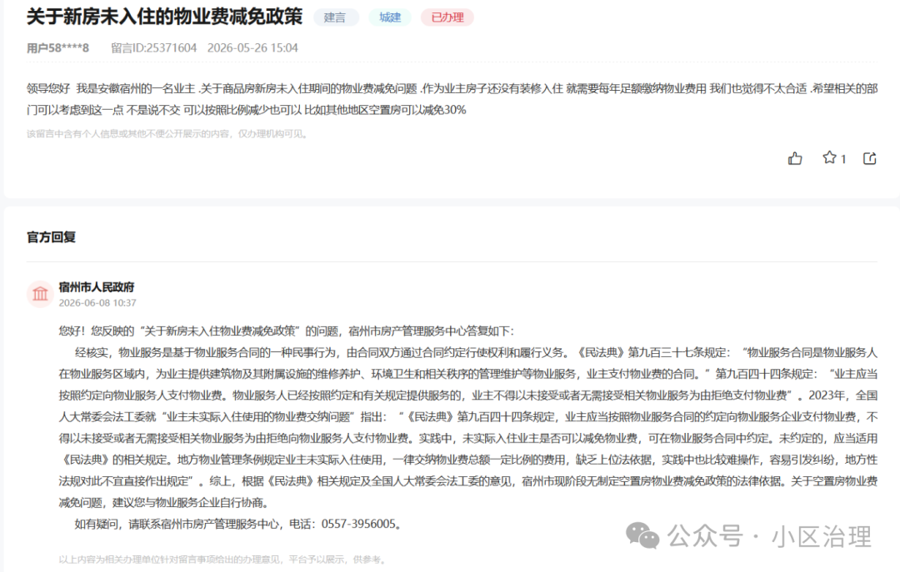Screen dimensions: 900x572
Task: Click the reply greeting line starting 您好！
Action: pyautogui.click(x=287, y=331)
